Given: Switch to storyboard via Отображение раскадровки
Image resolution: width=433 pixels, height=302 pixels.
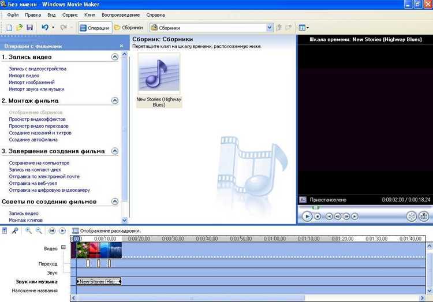Looking at the screenshot, I should pos(107,231).
